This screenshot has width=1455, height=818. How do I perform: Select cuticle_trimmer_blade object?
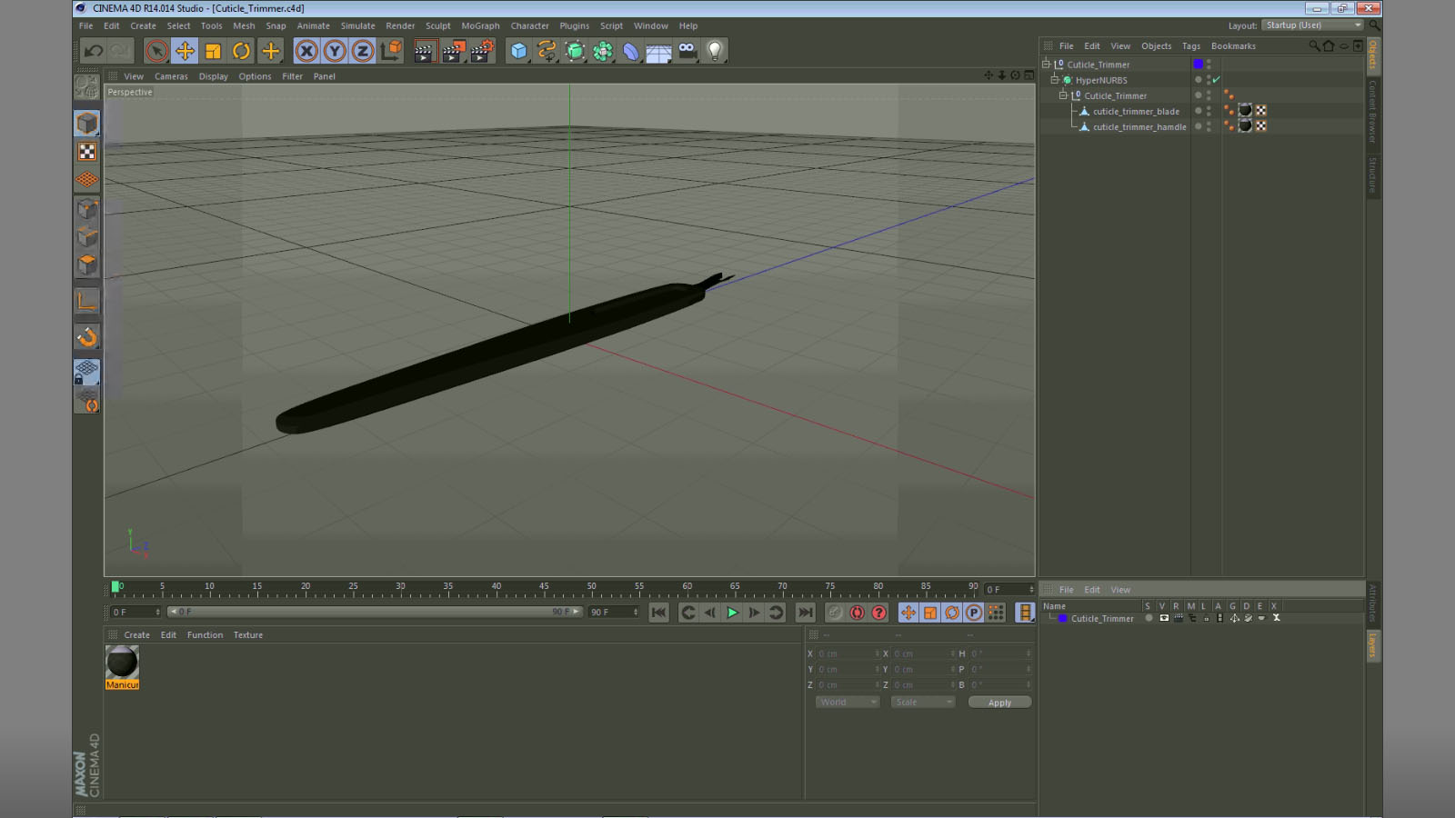point(1136,112)
